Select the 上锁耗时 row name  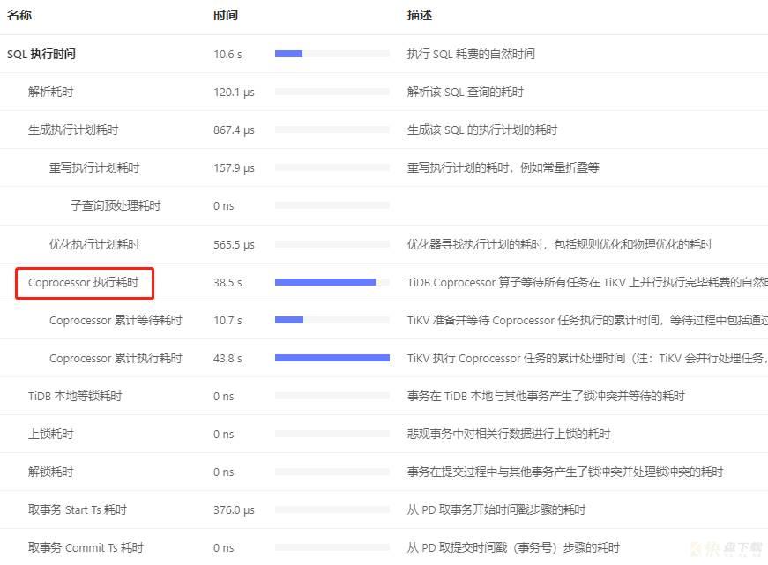point(50,434)
